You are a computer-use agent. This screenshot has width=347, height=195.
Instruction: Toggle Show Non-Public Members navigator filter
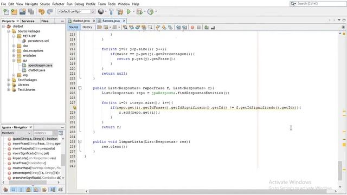(x=28, y=190)
